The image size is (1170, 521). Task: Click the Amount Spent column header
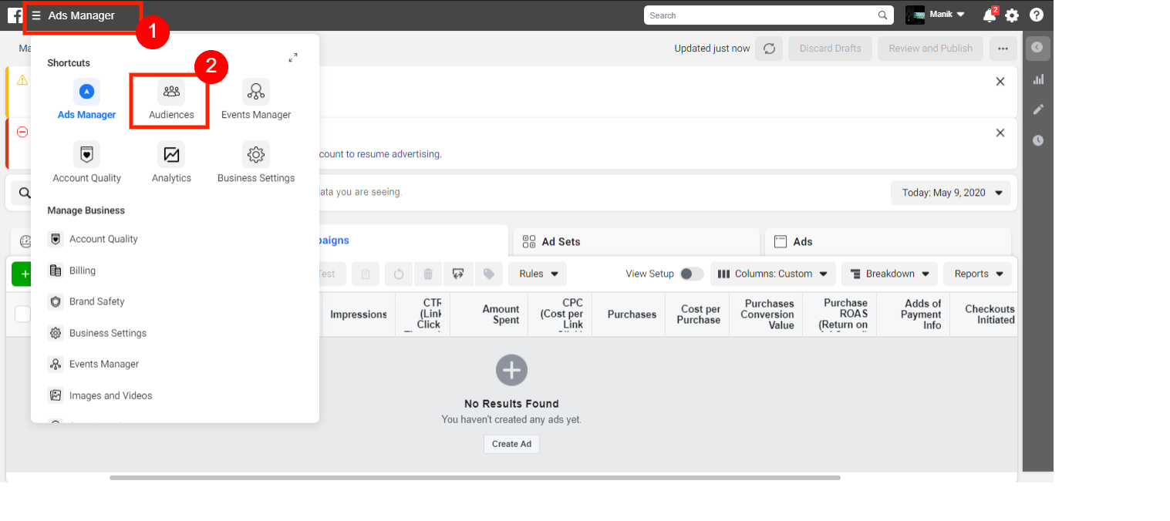489,314
